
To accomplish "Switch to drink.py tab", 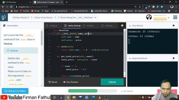I will [109, 26].
